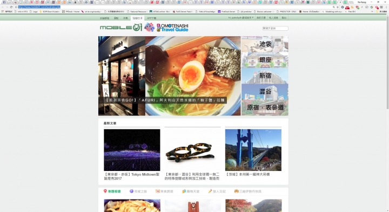The width and height of the screenshot is (389, 212).
Task: Open 私人訊息 in the top bar
Action: tap(273, 18)
